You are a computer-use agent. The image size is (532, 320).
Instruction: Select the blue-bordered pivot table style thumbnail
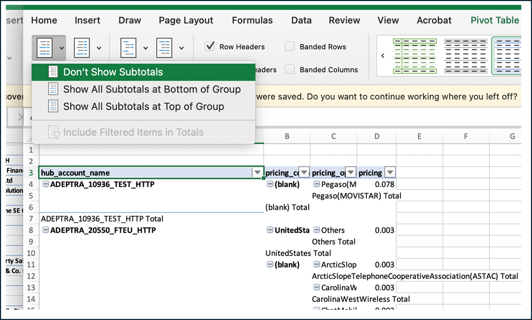507,56
